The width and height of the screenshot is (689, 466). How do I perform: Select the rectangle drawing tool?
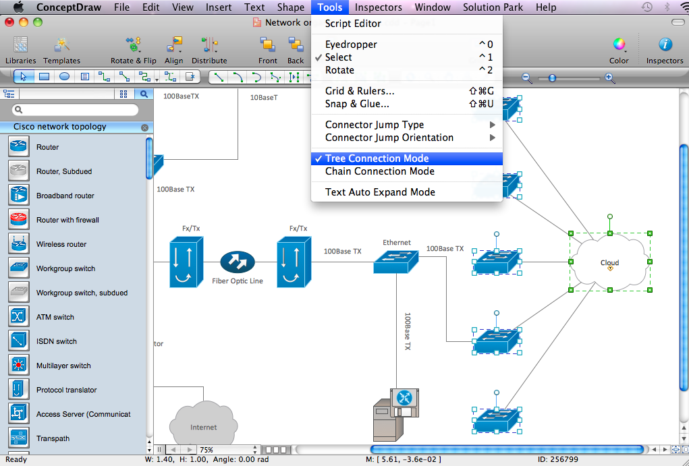pos(44,77)
